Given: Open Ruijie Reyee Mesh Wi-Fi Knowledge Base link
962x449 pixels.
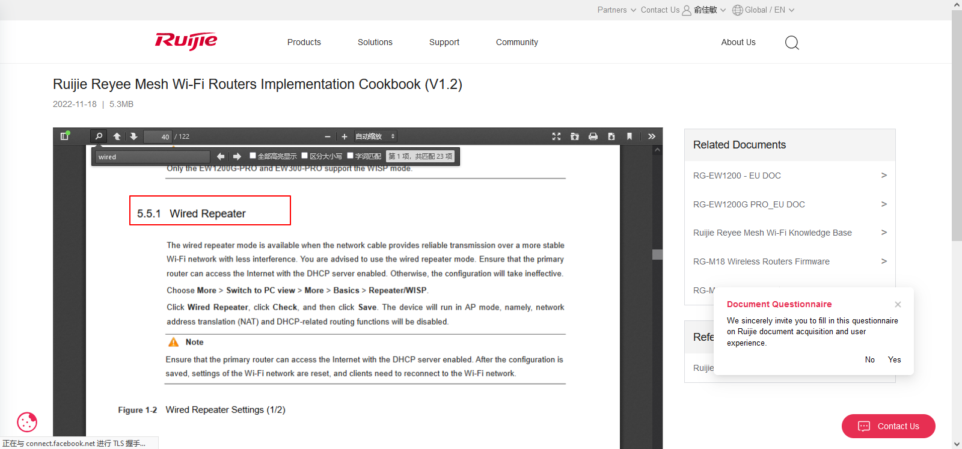Looking at the screenshot, I should pos(773,233).
